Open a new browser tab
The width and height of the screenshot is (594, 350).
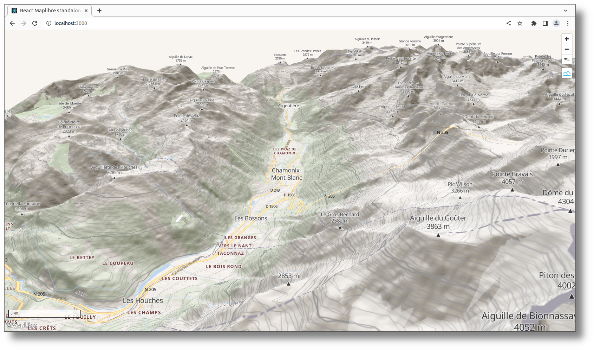(x=99, y=11)
